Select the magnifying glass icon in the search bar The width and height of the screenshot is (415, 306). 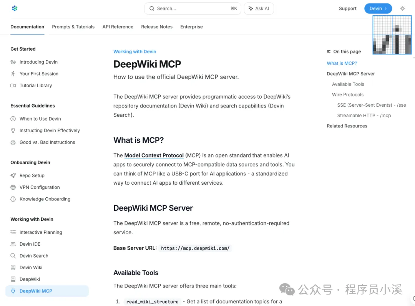(151, 8)
